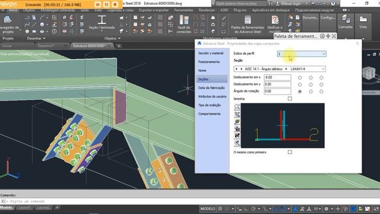This screenshot has width=380, height=214.
Task: Click the plus icon in the status bar
Action: (338, 209)
